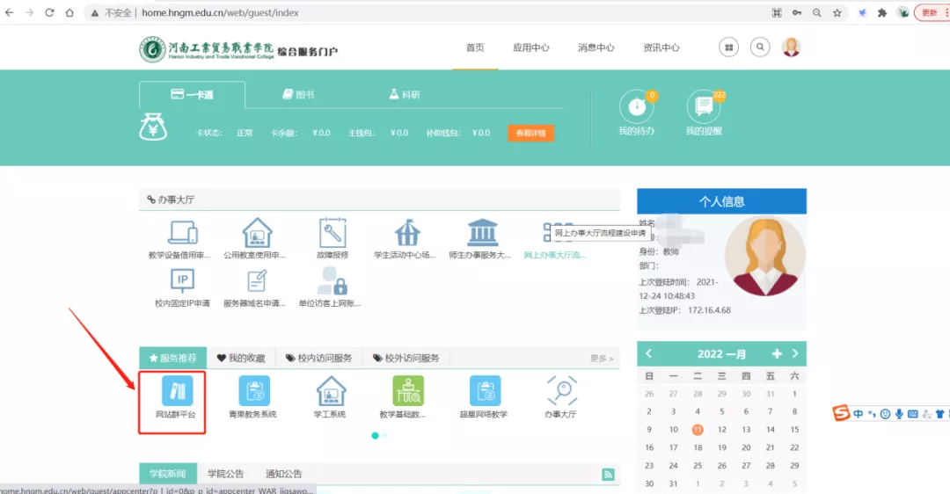Go to previous month in calendar
This screenshot has height=494, width=950.
(x=649, y=353)
